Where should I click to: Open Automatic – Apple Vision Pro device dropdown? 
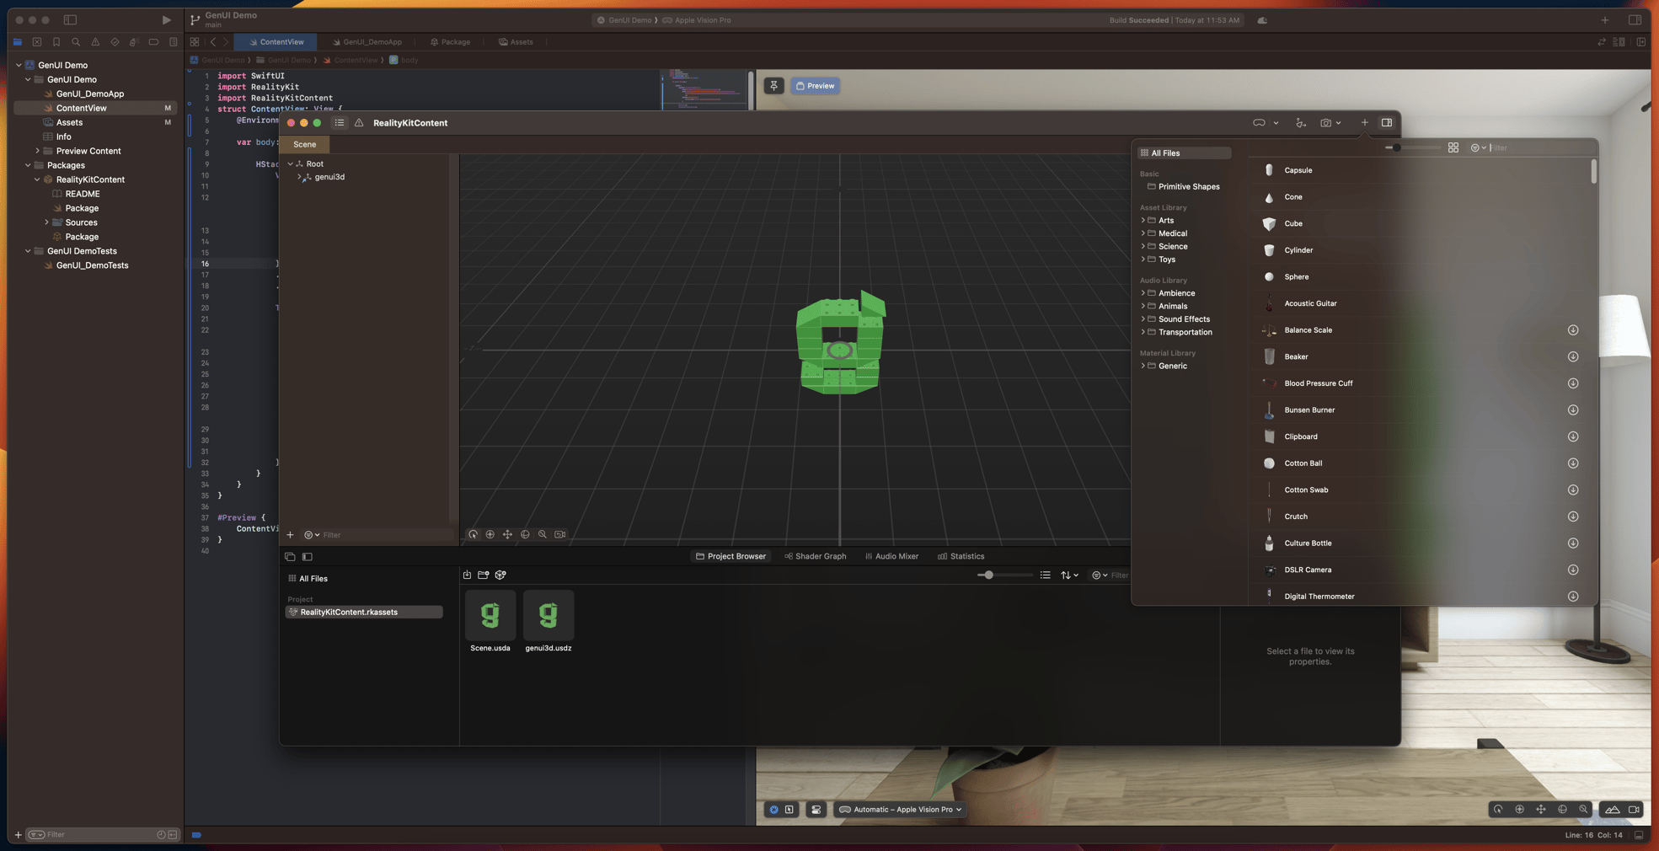(x=901, y=810)
